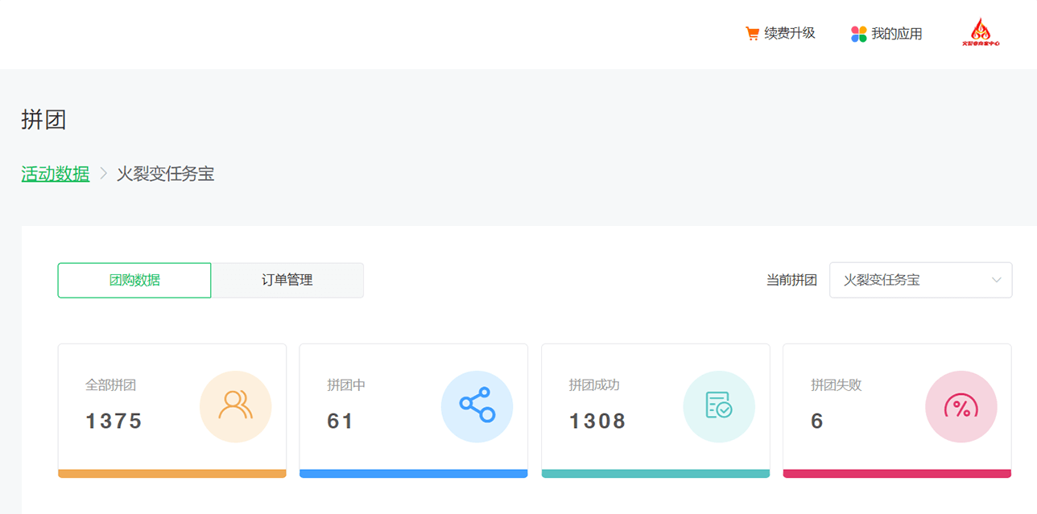Image resolution: width=1037 pixels, height=514 pixels.
Task: Open the 当前拼团 dropdown
Action: (x=920, y=280)
